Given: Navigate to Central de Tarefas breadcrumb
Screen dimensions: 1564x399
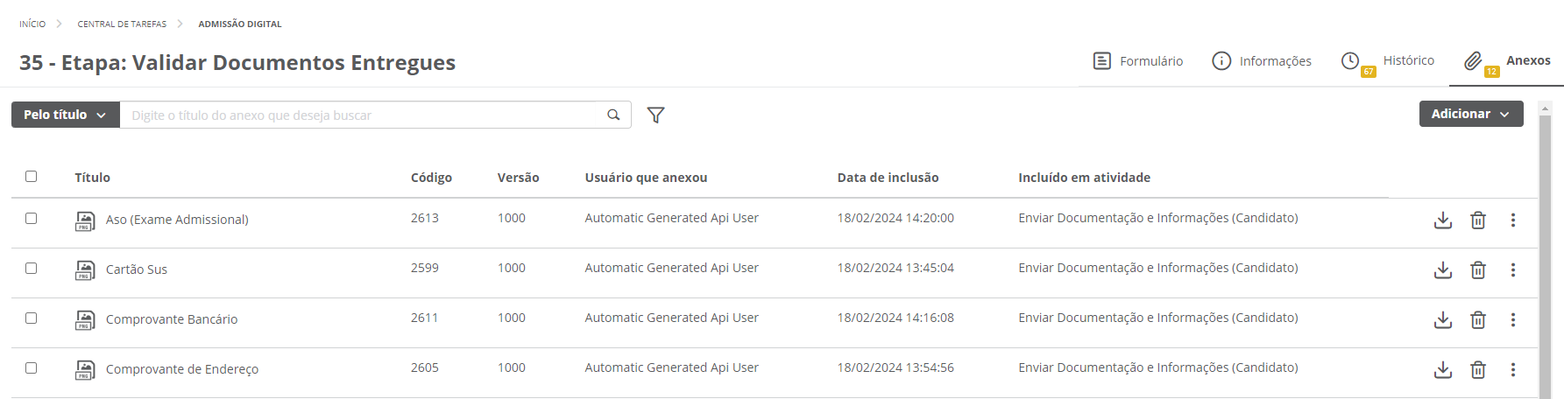Looking at the screenshot, I should point(122,24).
